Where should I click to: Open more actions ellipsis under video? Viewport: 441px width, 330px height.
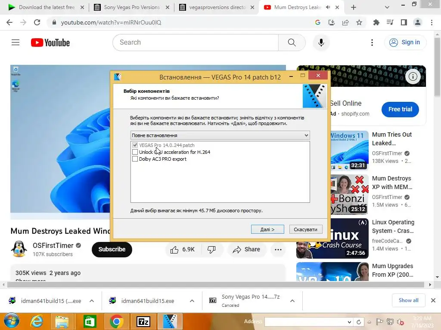pyautogui.click(x=278, y=250)
